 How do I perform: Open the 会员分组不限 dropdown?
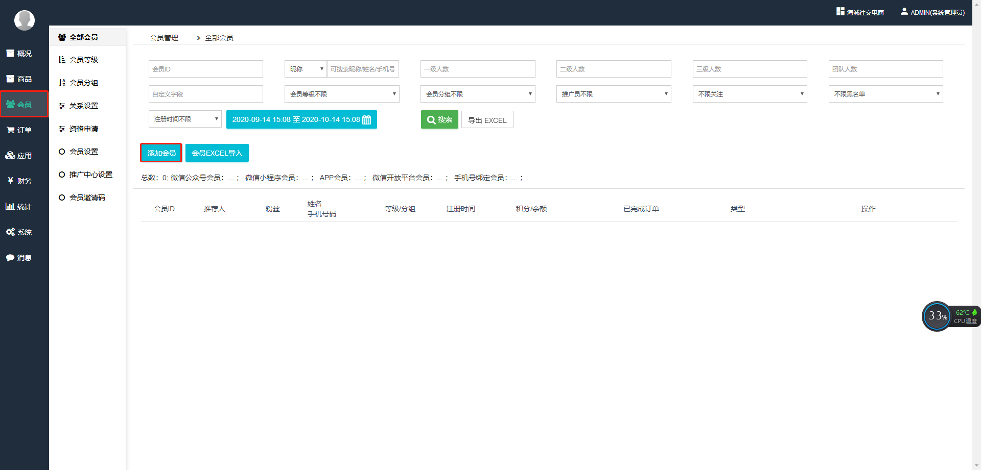tap(477, 94)
